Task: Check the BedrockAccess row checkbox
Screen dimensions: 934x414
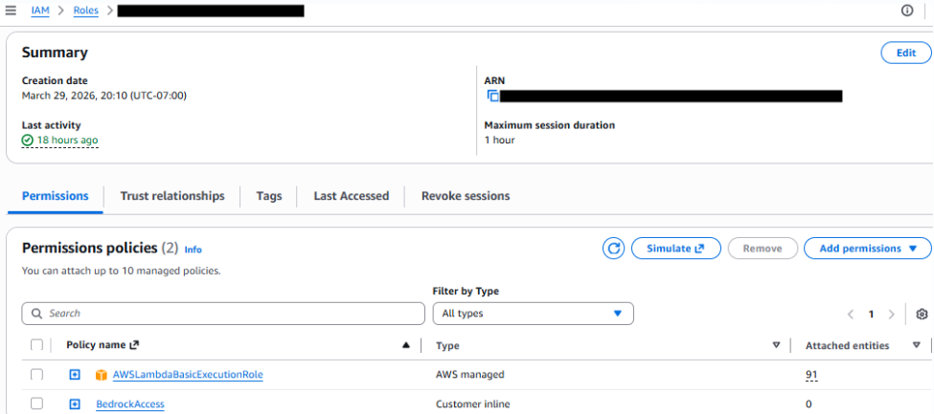Action: tap(37, 403)
